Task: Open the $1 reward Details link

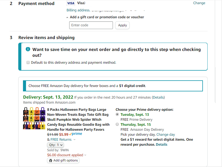Action: click(161, 144)
